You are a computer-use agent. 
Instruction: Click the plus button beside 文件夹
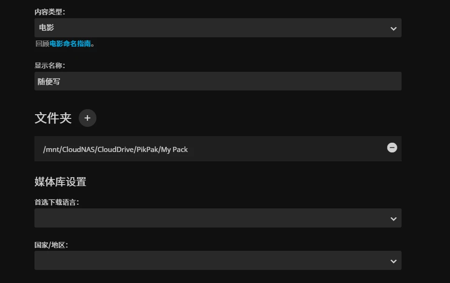(x=88, y=118)
